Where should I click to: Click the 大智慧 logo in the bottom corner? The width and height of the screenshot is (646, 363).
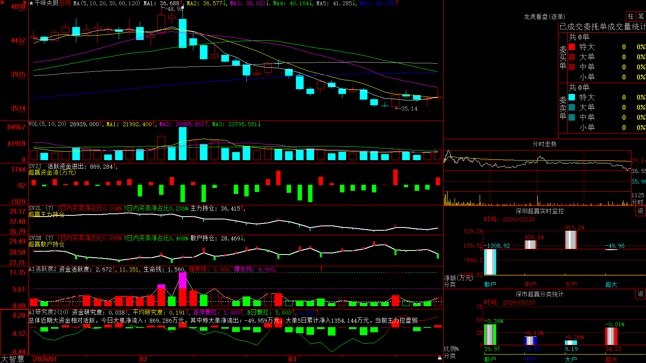click(13, 359)
